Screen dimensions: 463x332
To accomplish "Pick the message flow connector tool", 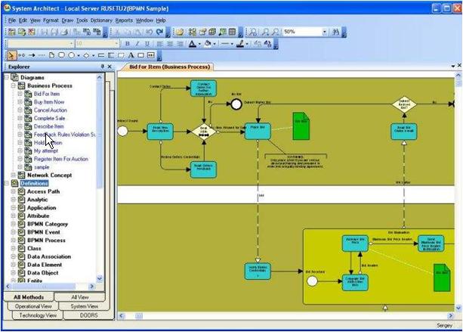I will [x=22, y=55].
